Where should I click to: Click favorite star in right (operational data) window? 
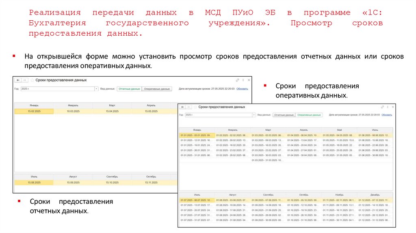tap(195, 107)
